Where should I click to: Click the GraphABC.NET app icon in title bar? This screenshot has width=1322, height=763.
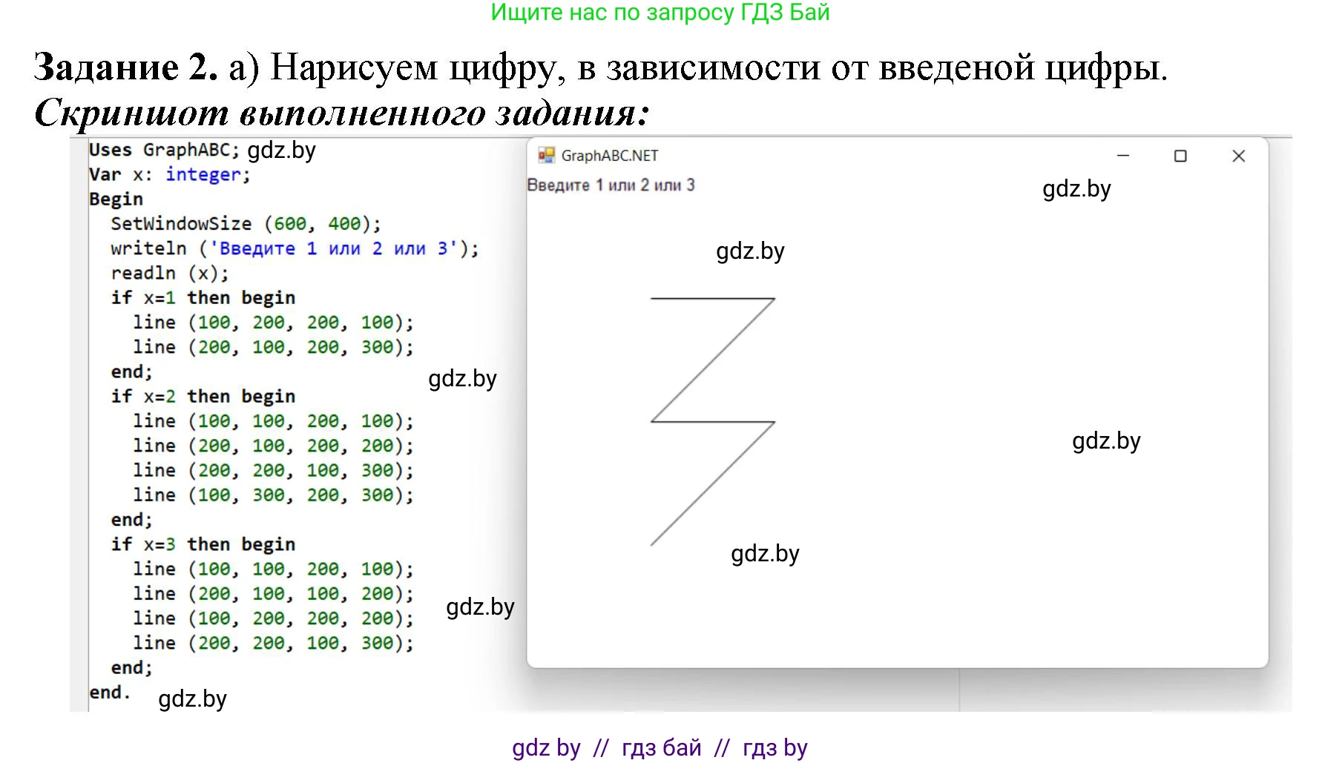[547, 156]
